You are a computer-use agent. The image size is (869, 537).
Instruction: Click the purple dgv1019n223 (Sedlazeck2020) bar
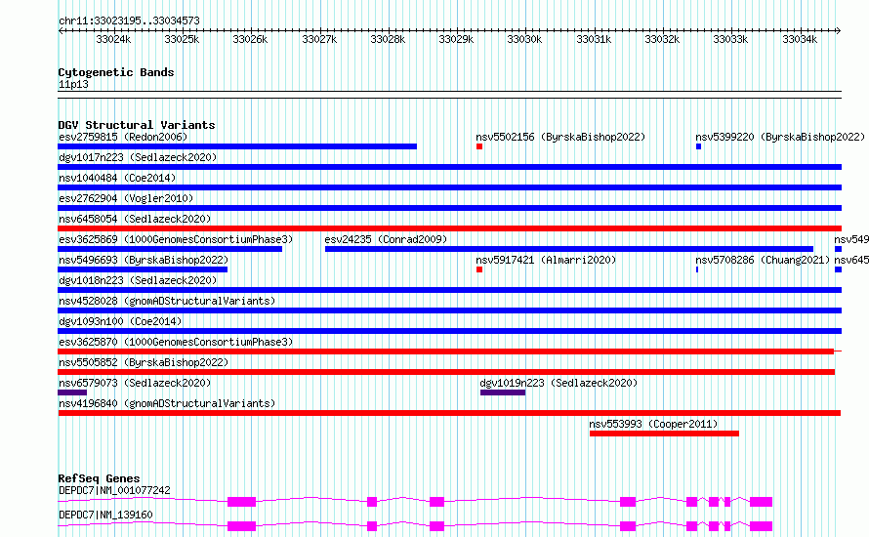[503, 392]
